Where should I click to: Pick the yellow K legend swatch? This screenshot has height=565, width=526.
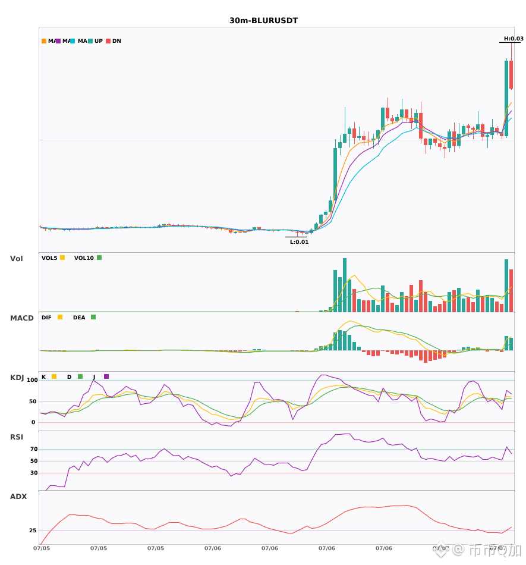point(54,376)
